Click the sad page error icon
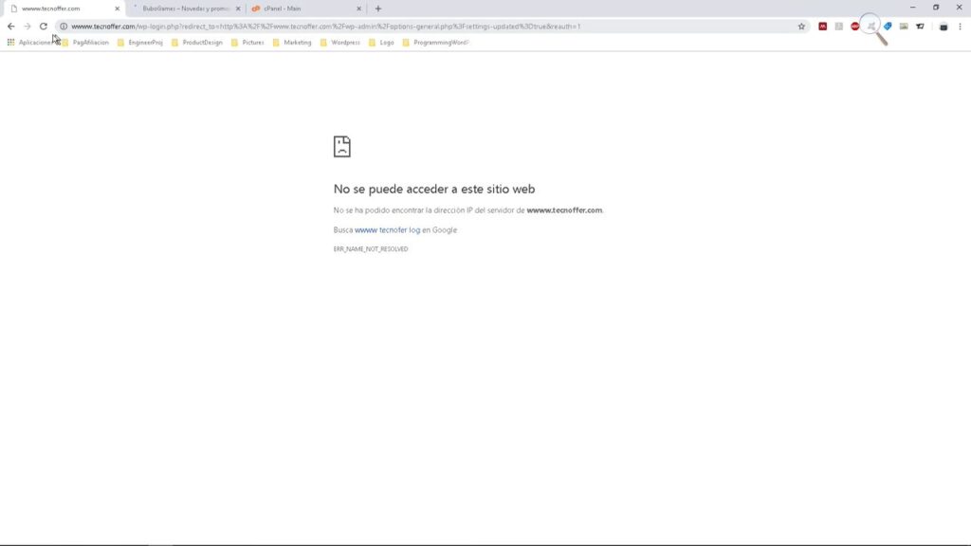The image size is (971, 546). pos(341,147)
